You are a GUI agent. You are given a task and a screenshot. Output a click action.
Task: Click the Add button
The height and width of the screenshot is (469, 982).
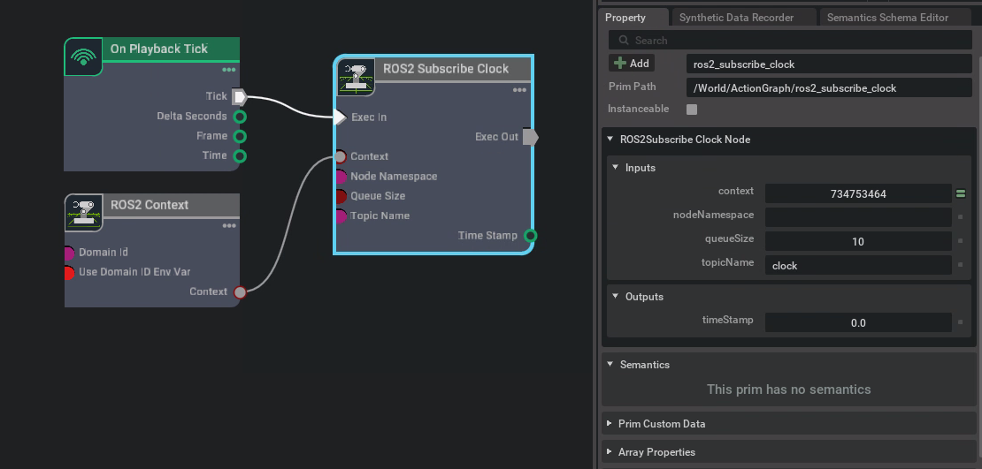coord(632,64)
